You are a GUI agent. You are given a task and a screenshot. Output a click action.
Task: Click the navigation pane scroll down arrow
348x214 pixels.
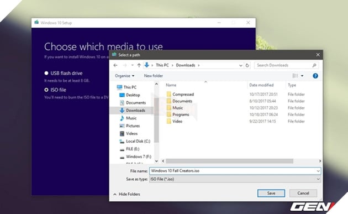[156, 161]
